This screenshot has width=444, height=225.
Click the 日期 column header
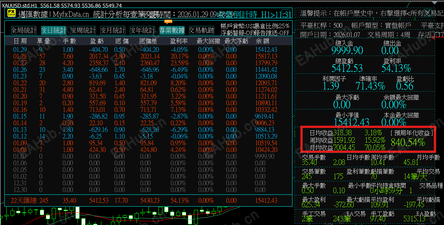20,41
